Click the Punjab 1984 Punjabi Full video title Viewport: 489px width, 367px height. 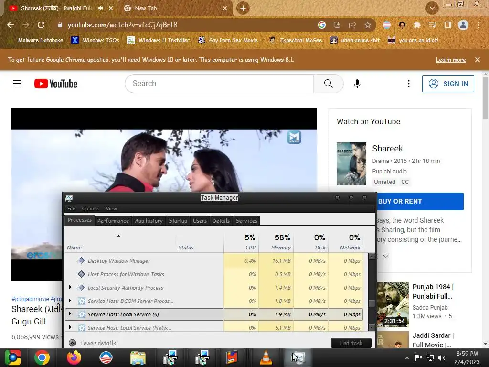433,291
